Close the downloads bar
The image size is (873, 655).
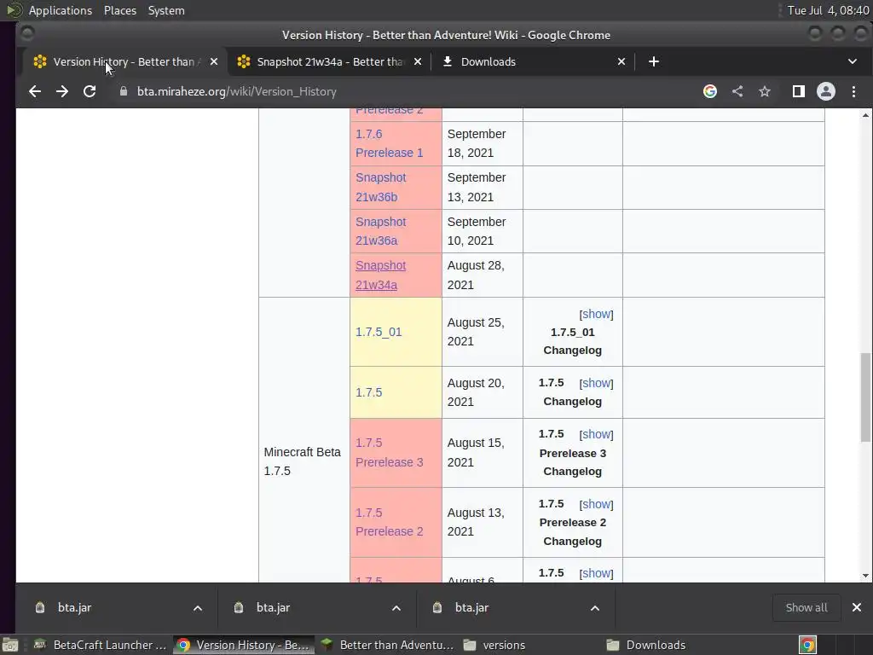[856, 607]
